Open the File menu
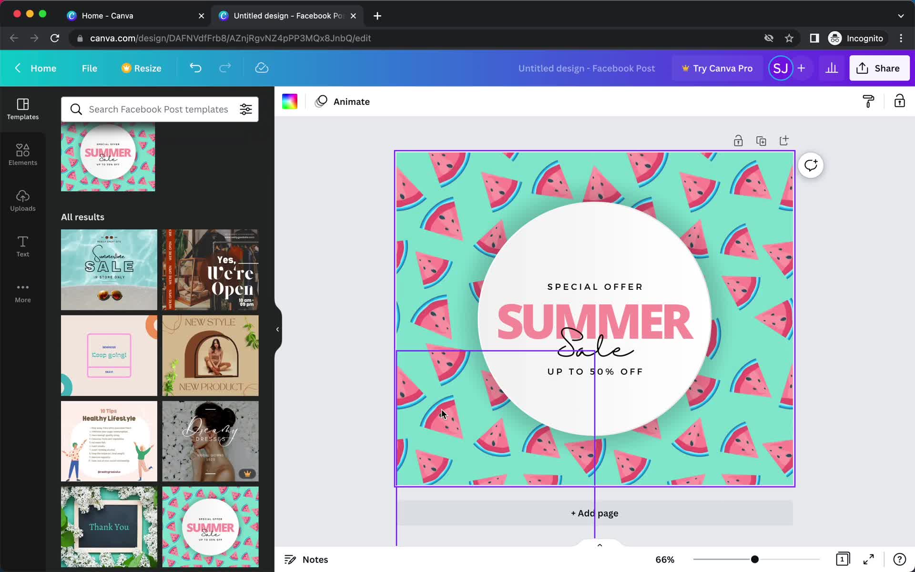Screen dimensions: 915x572 pyautogui.click(x=89, y=68)
